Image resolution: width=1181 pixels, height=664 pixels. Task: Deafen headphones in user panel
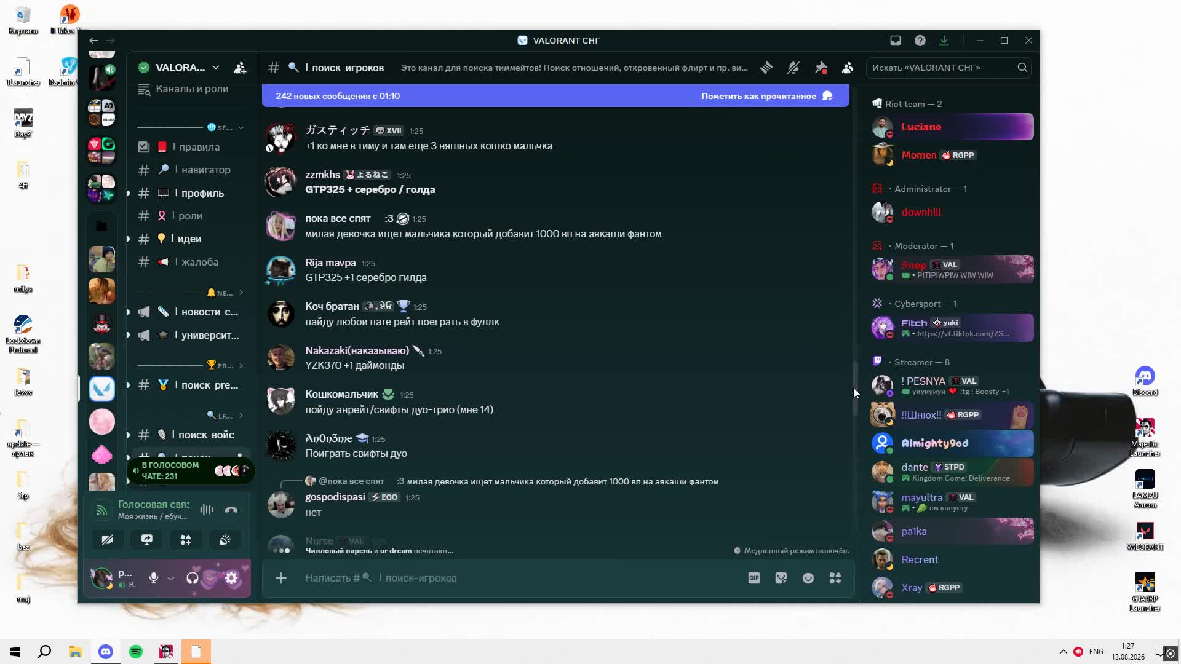pyautogui.click(x=193, y=578)
